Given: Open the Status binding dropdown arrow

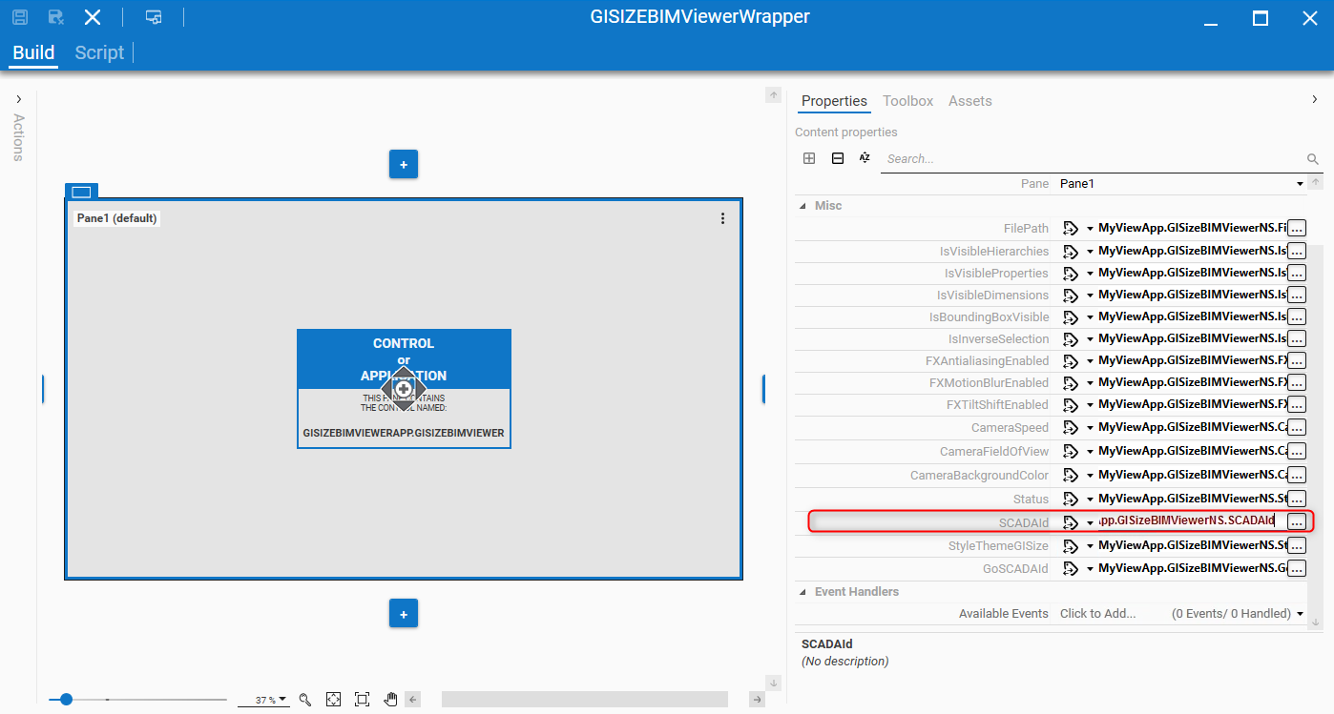Looking at the screenshot, I should coord(1090,500).
